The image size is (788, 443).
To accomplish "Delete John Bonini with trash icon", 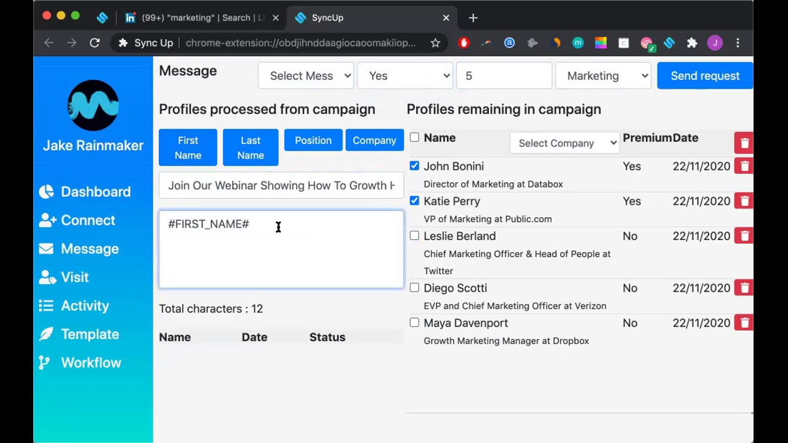I will (x=744, y=166).
